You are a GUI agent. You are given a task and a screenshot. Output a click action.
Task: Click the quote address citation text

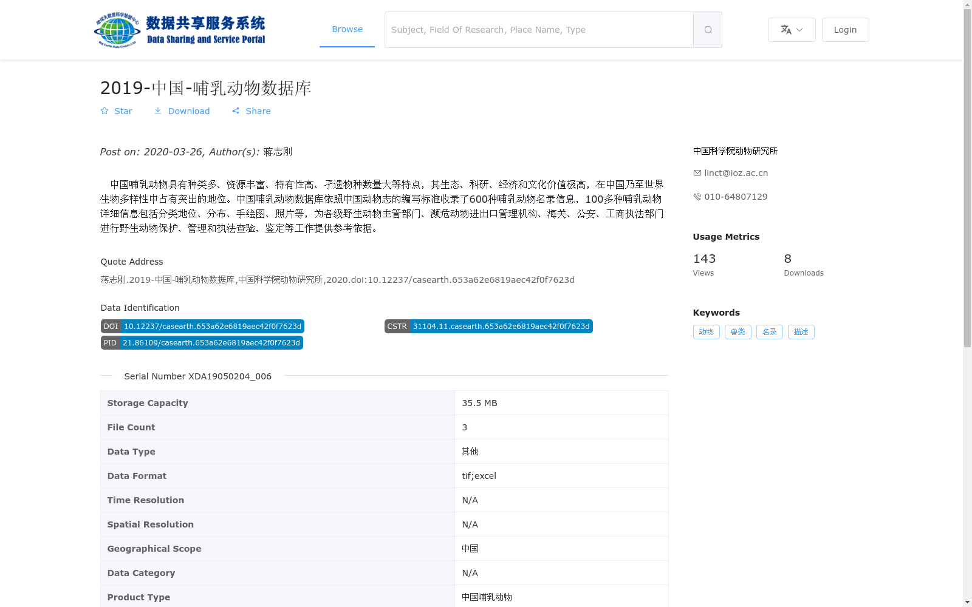pos(337,280)
